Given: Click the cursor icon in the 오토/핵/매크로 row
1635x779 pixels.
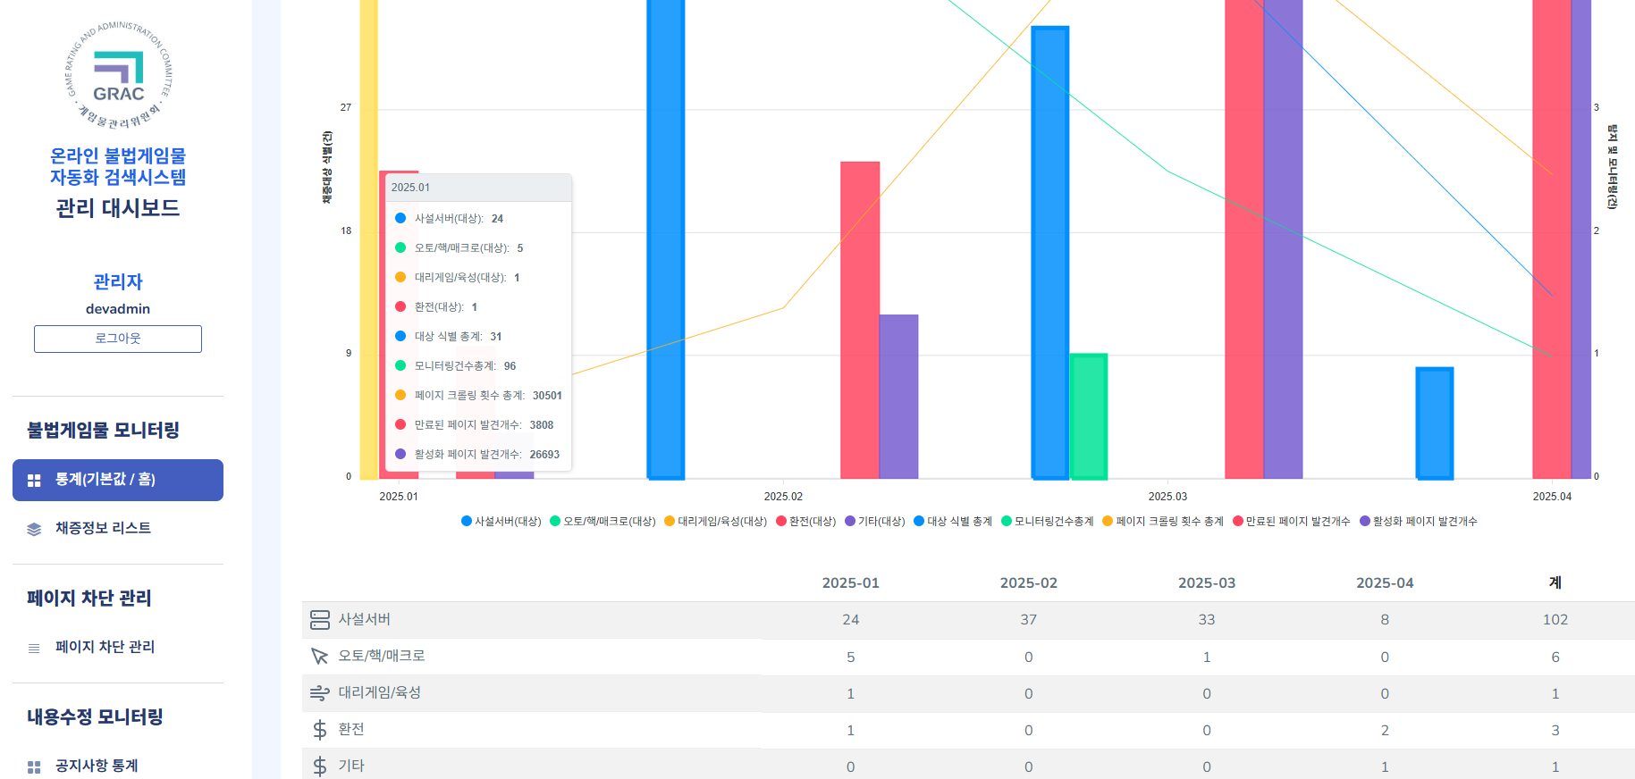Looking at the screenshot, I should point(319,657).
